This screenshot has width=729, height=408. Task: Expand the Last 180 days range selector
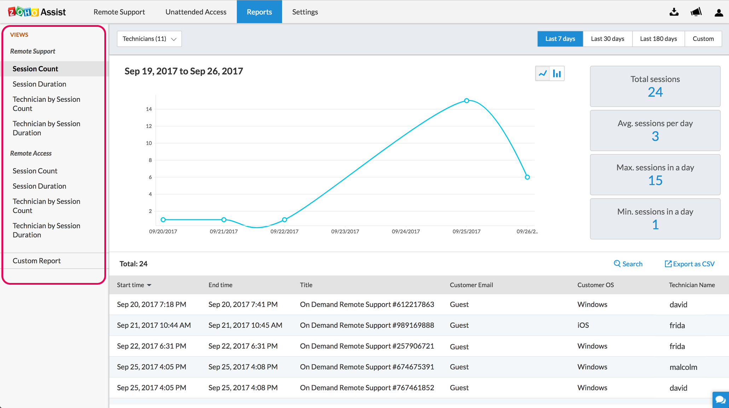coord(658,39)
